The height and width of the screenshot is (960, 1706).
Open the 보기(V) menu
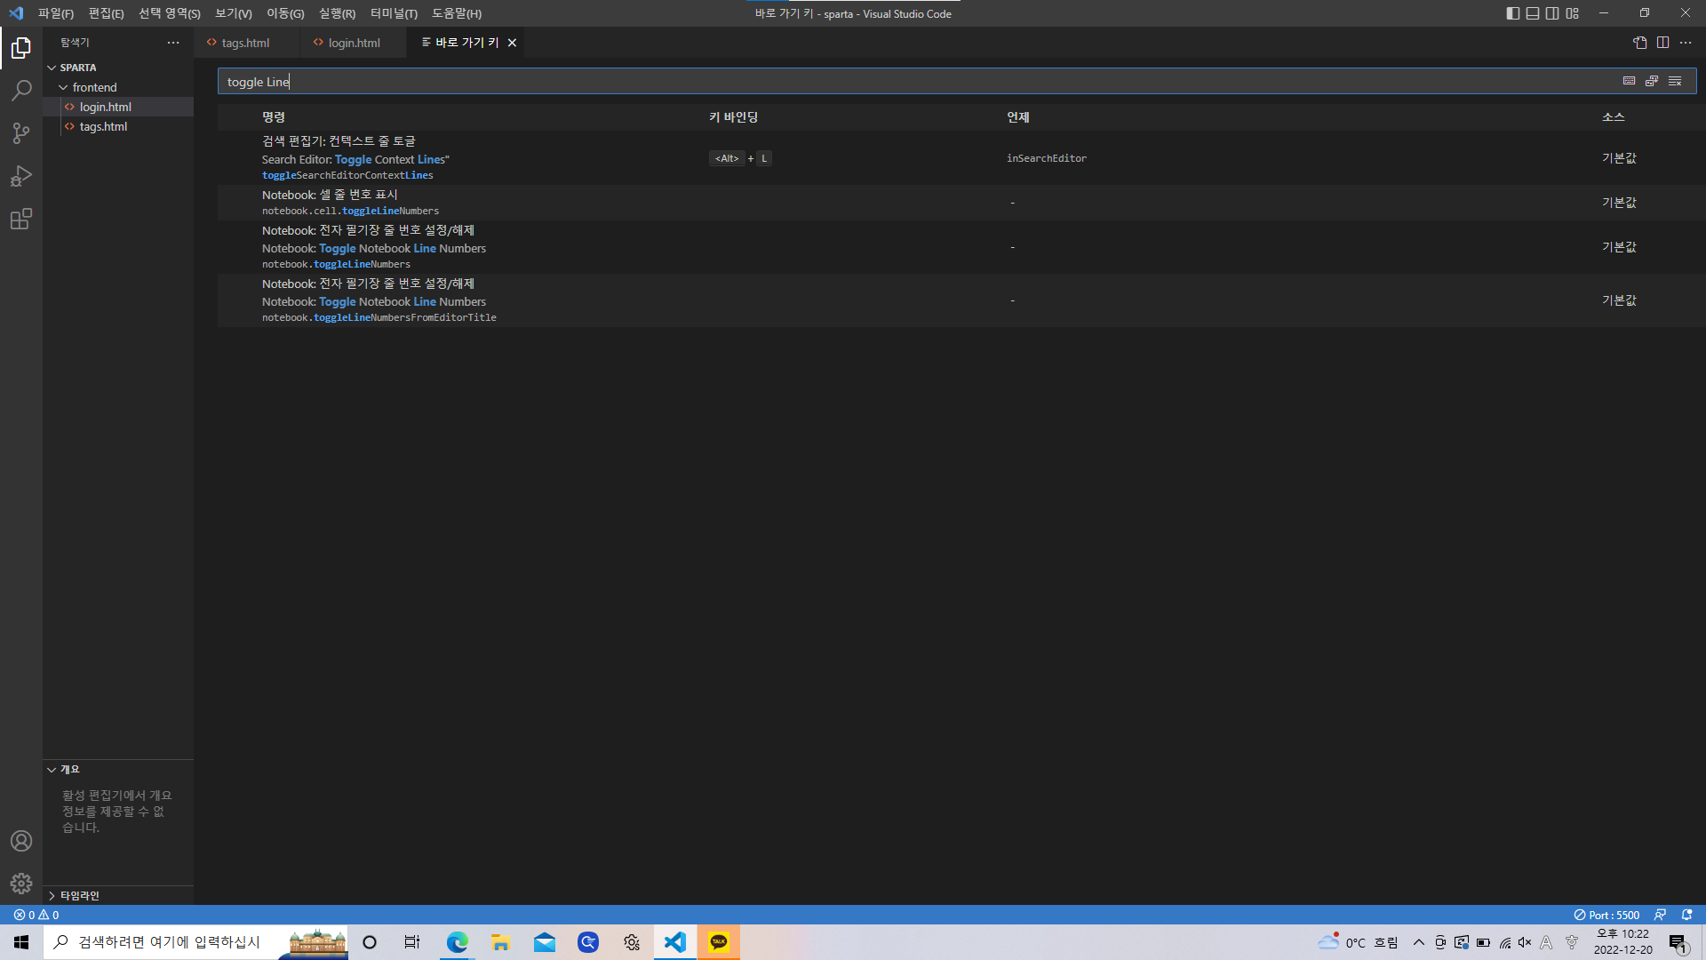pyautogui.click(x=234, y=13)
